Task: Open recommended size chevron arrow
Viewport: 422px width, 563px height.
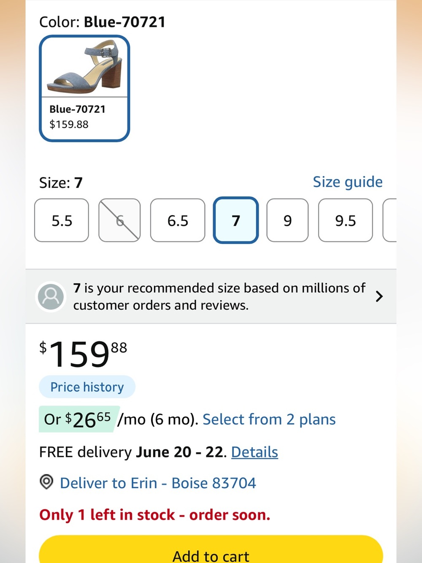Action: (x=379, y=296)
